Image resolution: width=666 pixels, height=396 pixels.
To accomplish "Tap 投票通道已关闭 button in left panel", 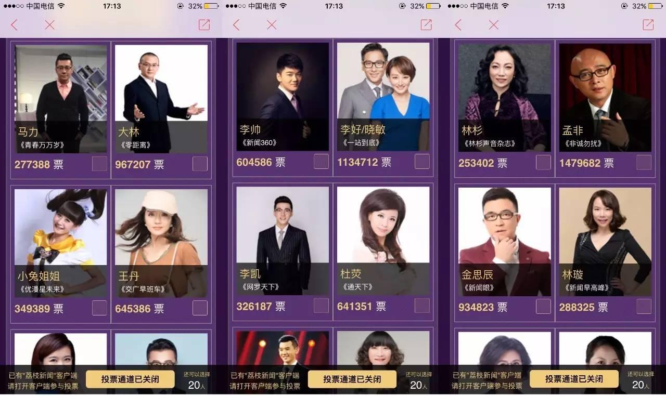I will click(130, 379).
